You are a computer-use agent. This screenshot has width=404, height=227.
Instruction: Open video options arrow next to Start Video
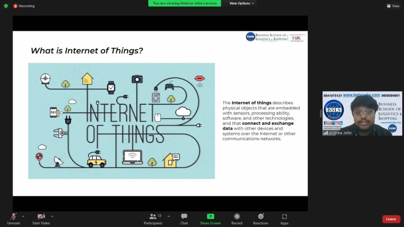[52, 217]
